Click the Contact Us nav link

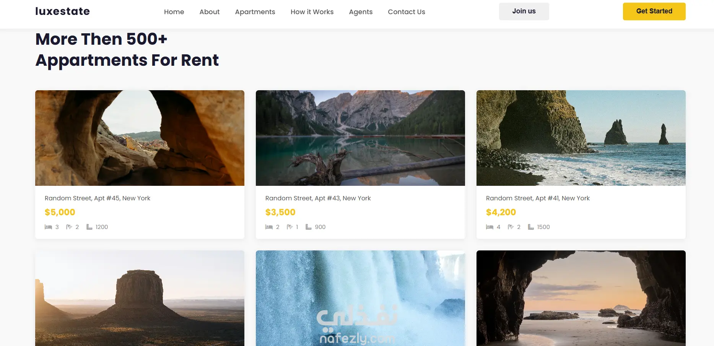coord(407,12)
